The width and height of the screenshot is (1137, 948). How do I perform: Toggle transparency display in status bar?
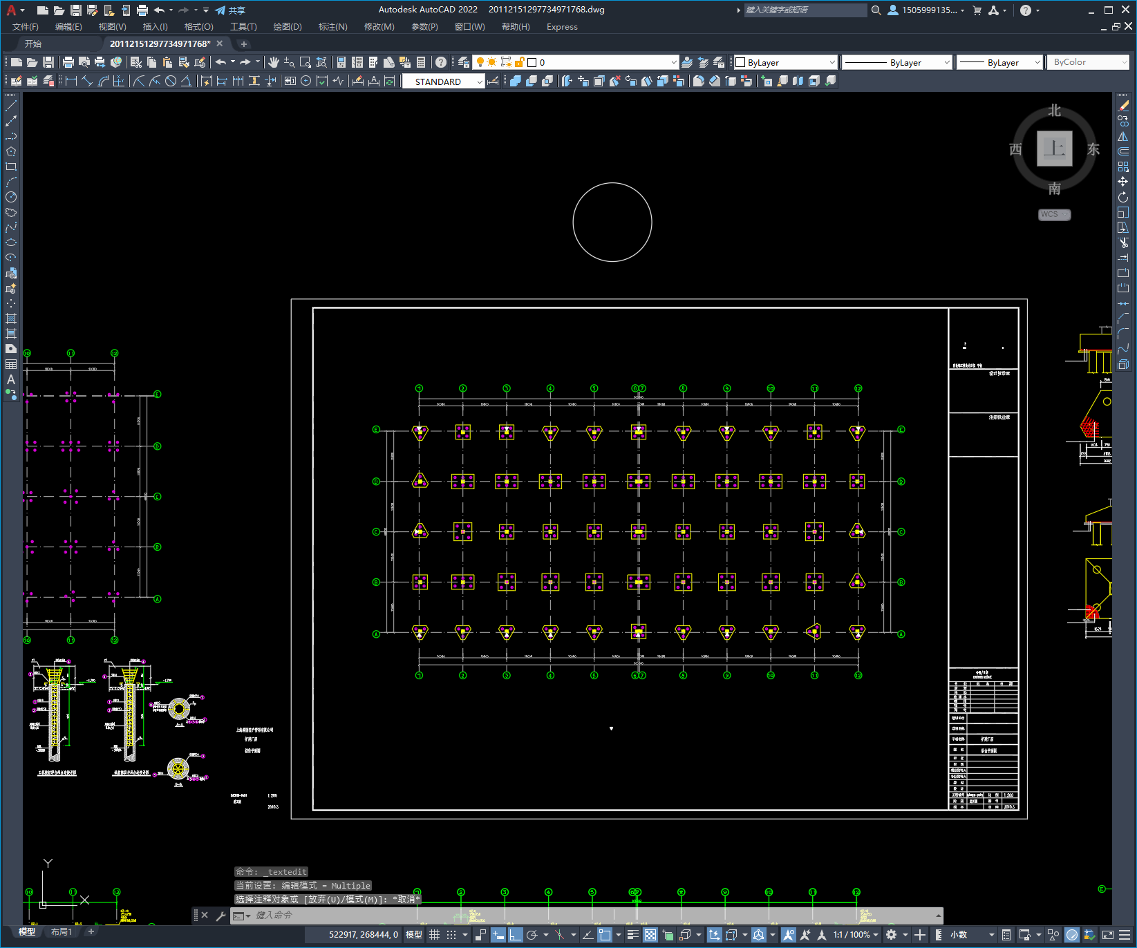pos(650,935)
